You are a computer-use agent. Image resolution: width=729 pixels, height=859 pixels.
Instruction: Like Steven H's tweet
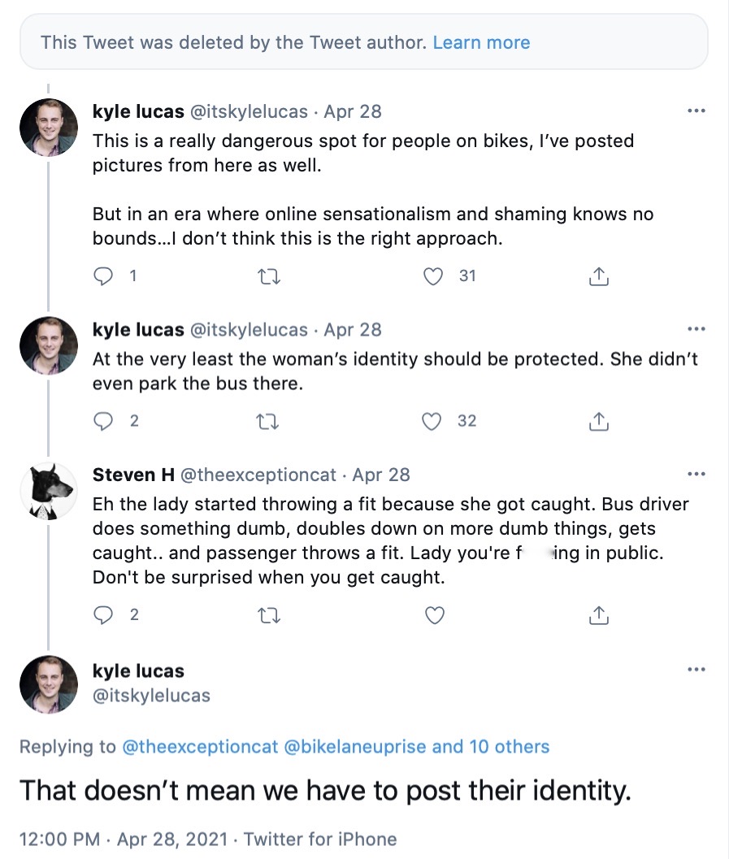point(435,615)
